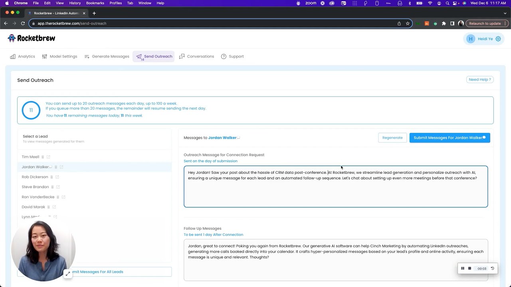Submit Messages For All Leads
The height and width of the screenshot is (287, 511).
(95, 272)
